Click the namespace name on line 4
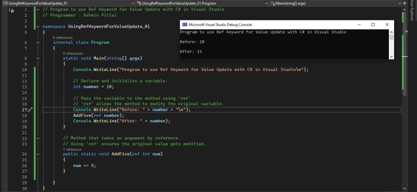This screenshot has height=192, width=417. [109, 27]
